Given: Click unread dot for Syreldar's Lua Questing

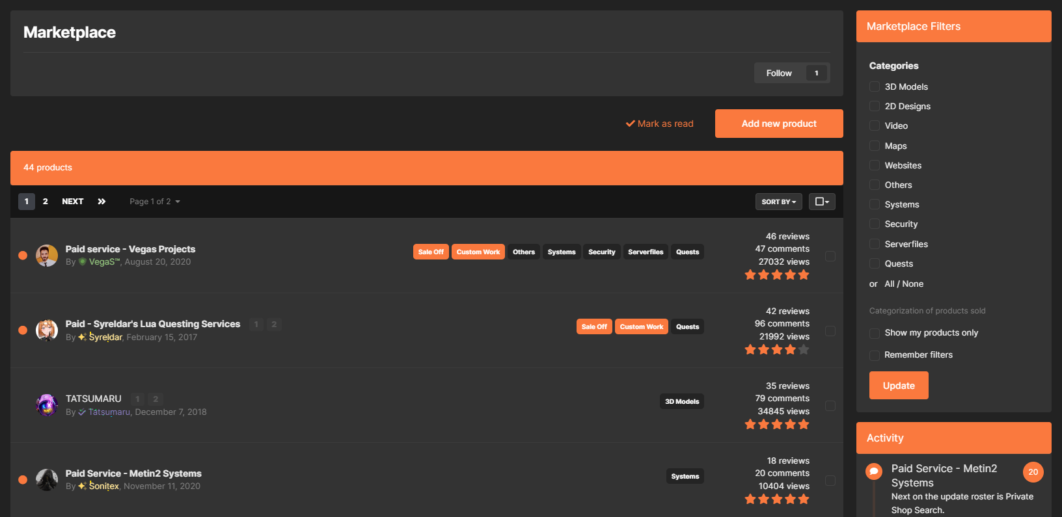Looking at the screenshot, I should [23, 330].
